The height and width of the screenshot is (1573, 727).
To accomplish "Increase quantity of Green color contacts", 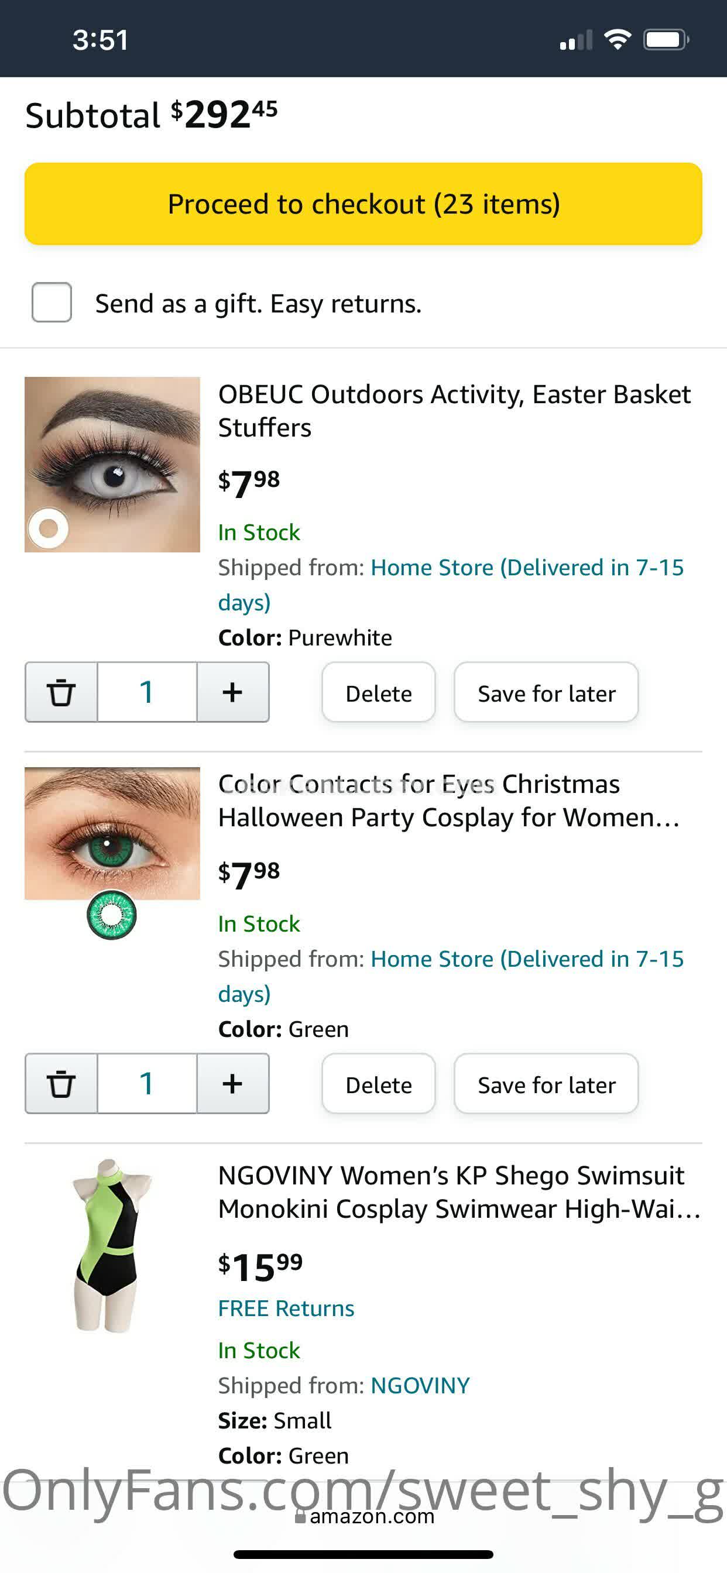I will (x=232, y=1083).
